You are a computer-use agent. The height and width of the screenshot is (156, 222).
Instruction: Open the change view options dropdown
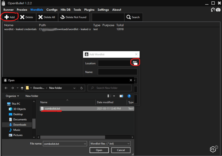(114, 96)
